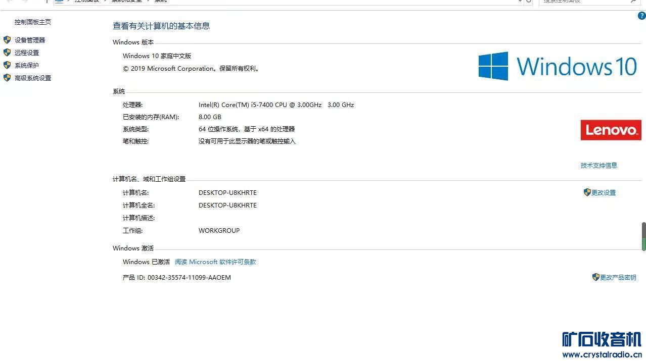Go to 控制面板主页
The height and width of the screenshot is (361, 646).
coord(33,22)
